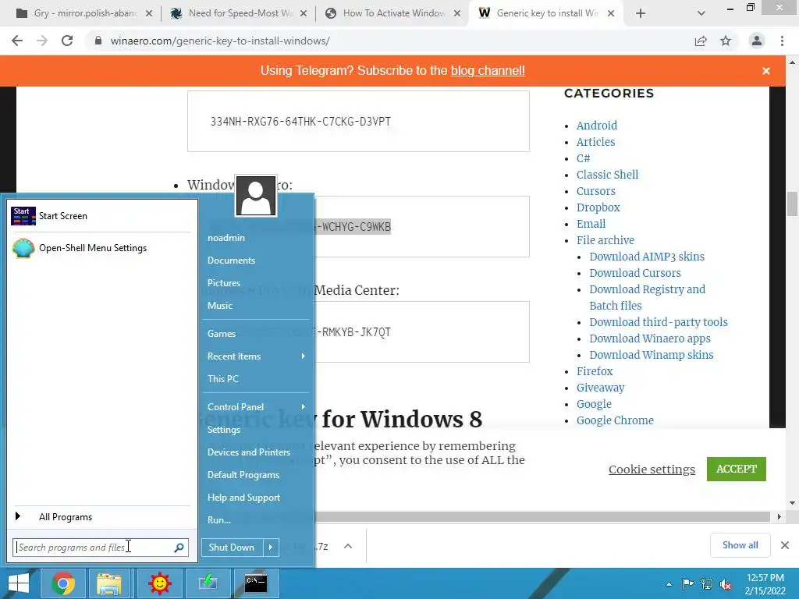Open the Download Winaero apps link
799x599 pixels.
(x=650, y=338)
